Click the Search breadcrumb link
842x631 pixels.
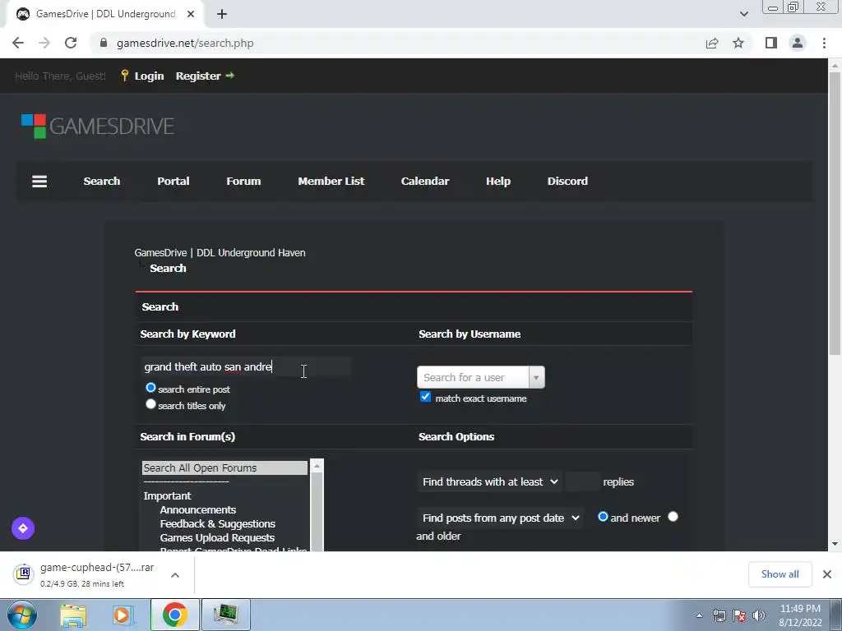tap(168, 269)
